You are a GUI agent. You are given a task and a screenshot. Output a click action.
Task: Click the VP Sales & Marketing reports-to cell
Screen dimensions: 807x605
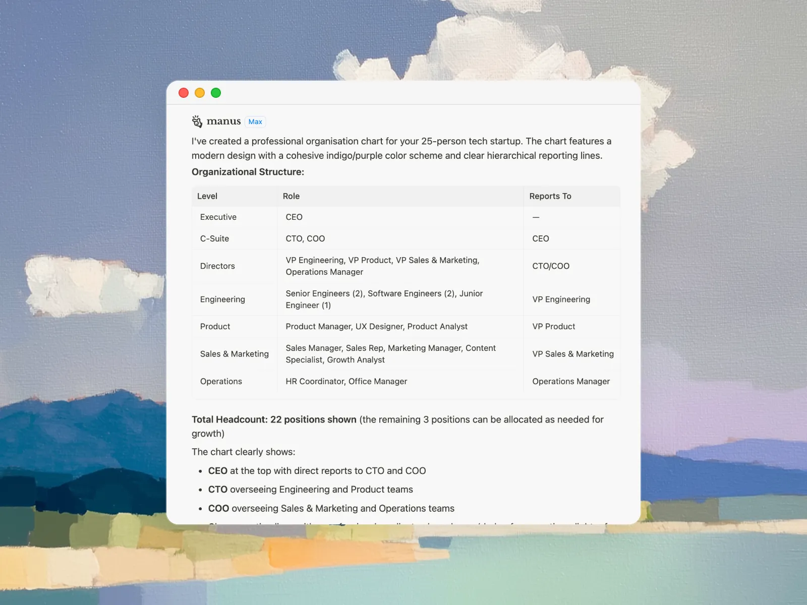click(x=573, y=354)
